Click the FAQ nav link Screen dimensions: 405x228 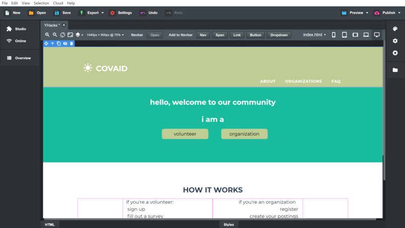[x=336, y=81]
